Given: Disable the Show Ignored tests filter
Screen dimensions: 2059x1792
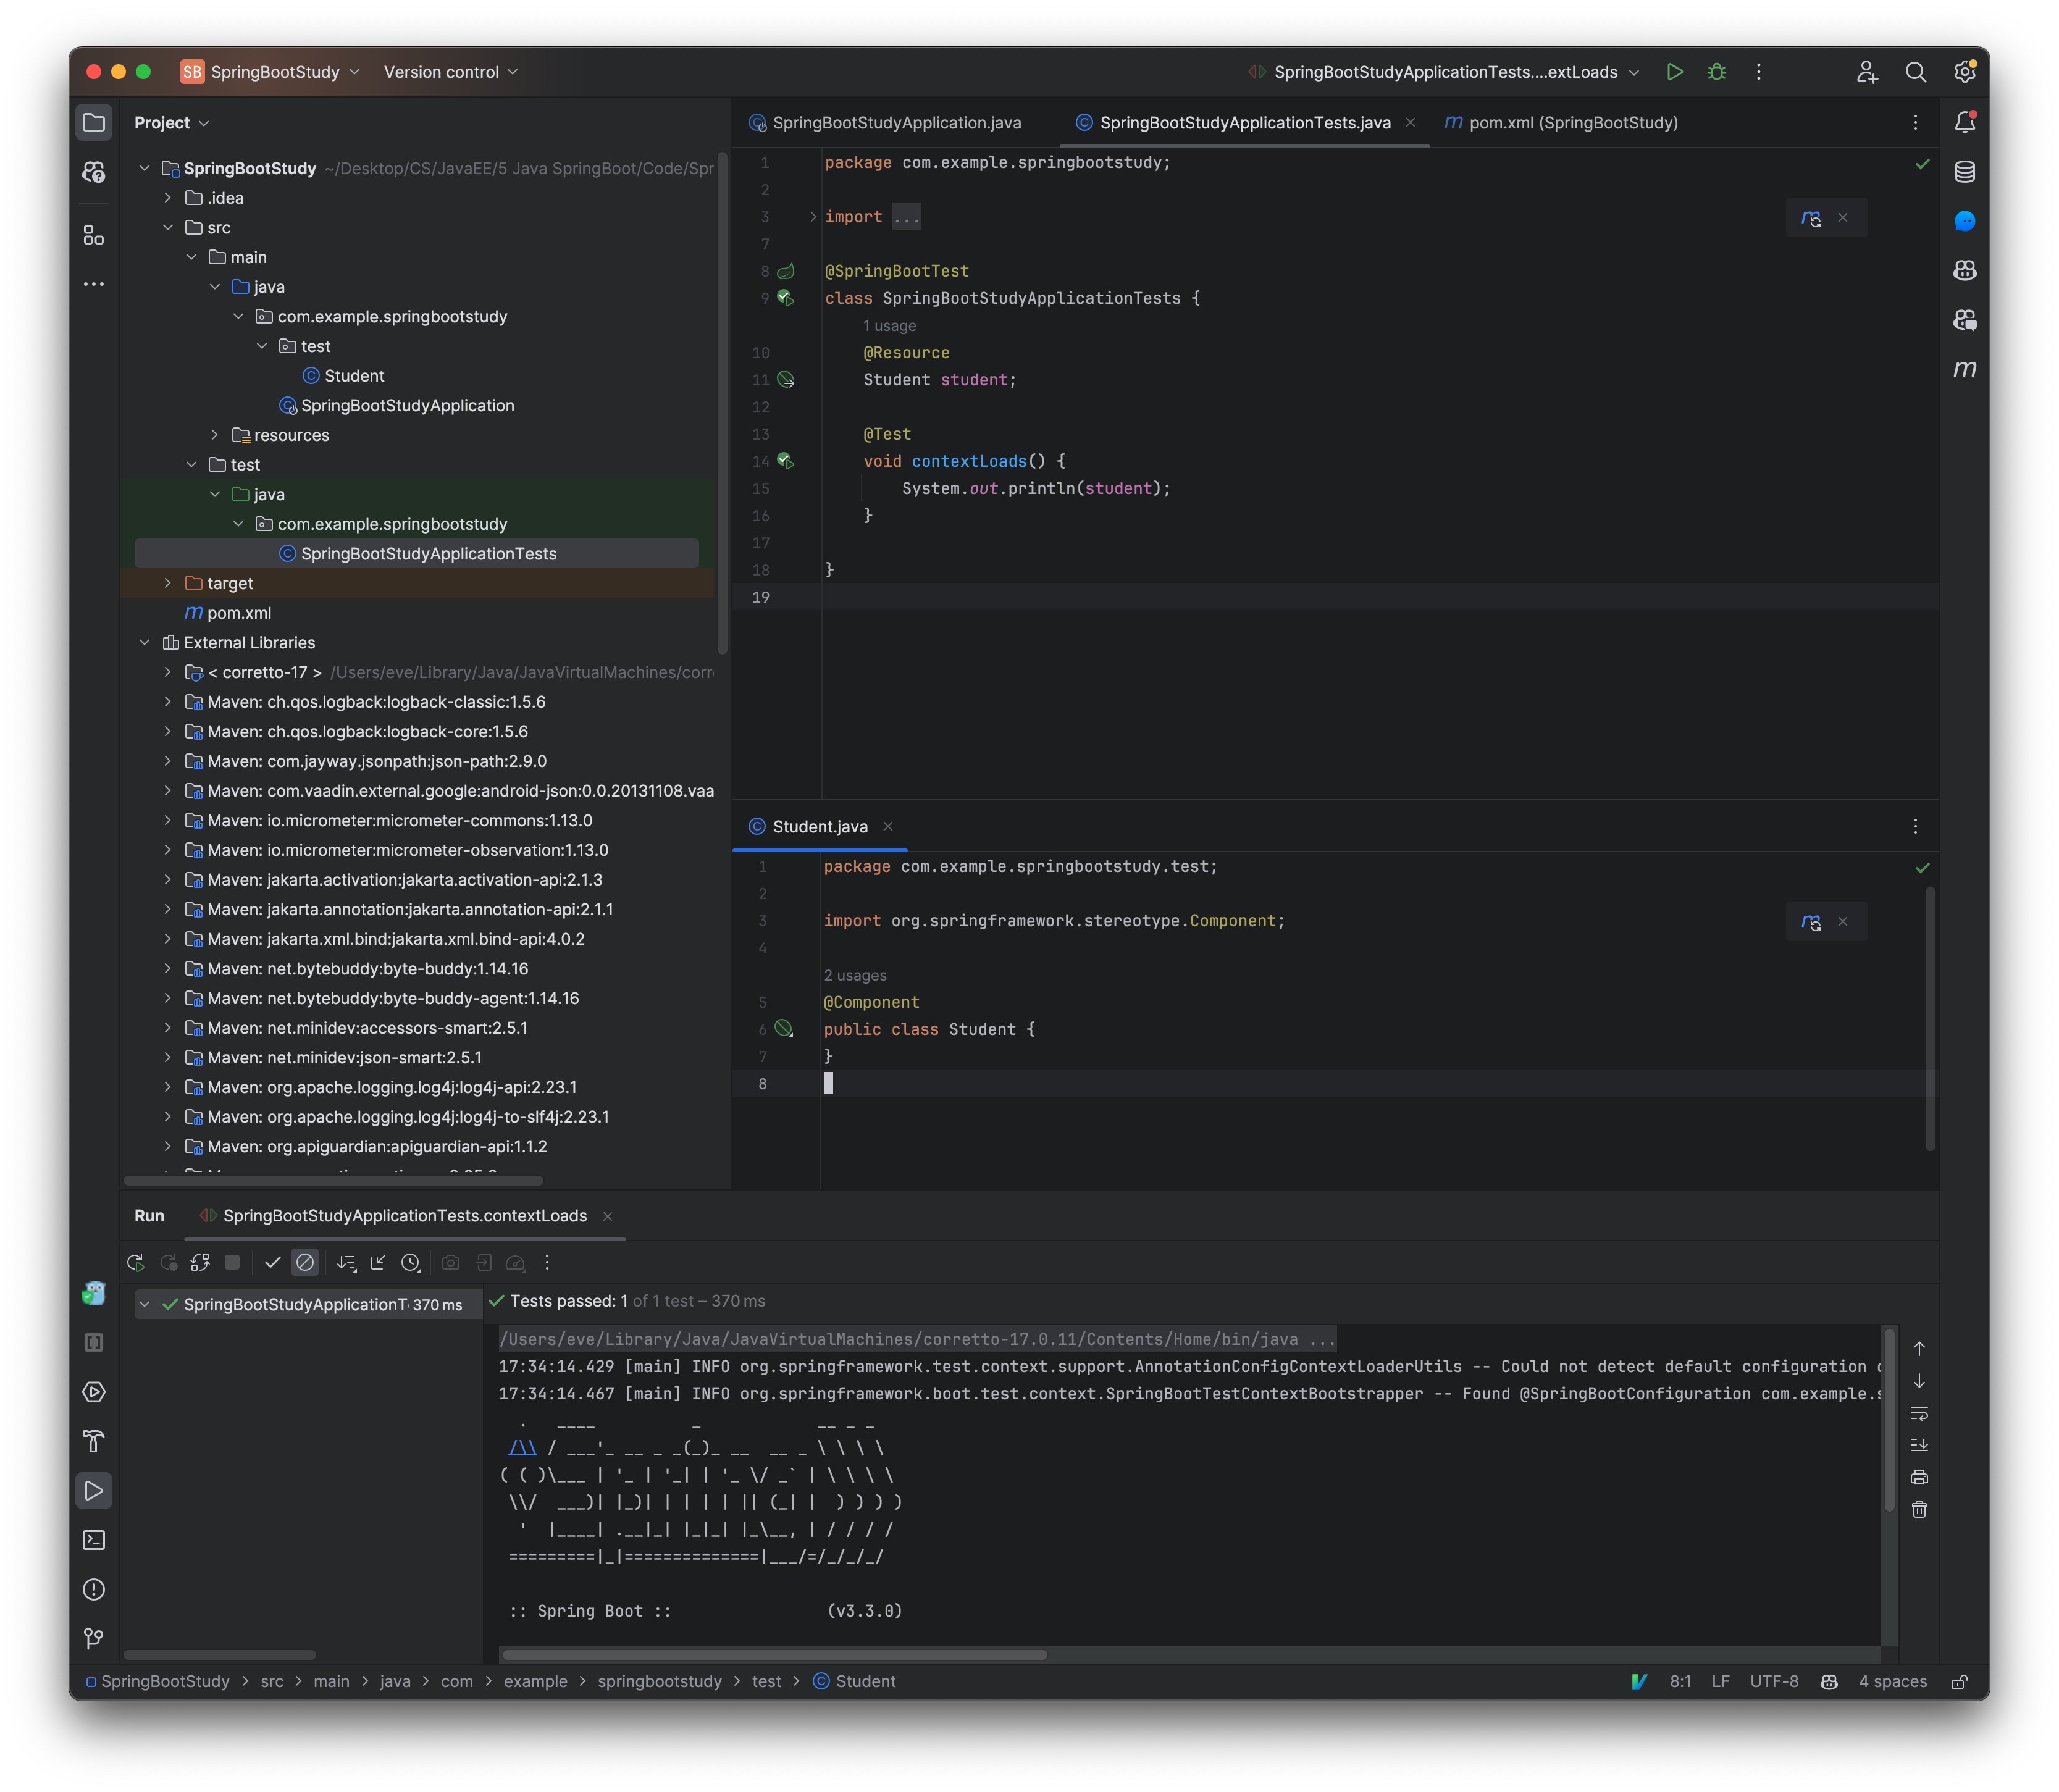Looking at the screenshot, I should [305, 1262].
